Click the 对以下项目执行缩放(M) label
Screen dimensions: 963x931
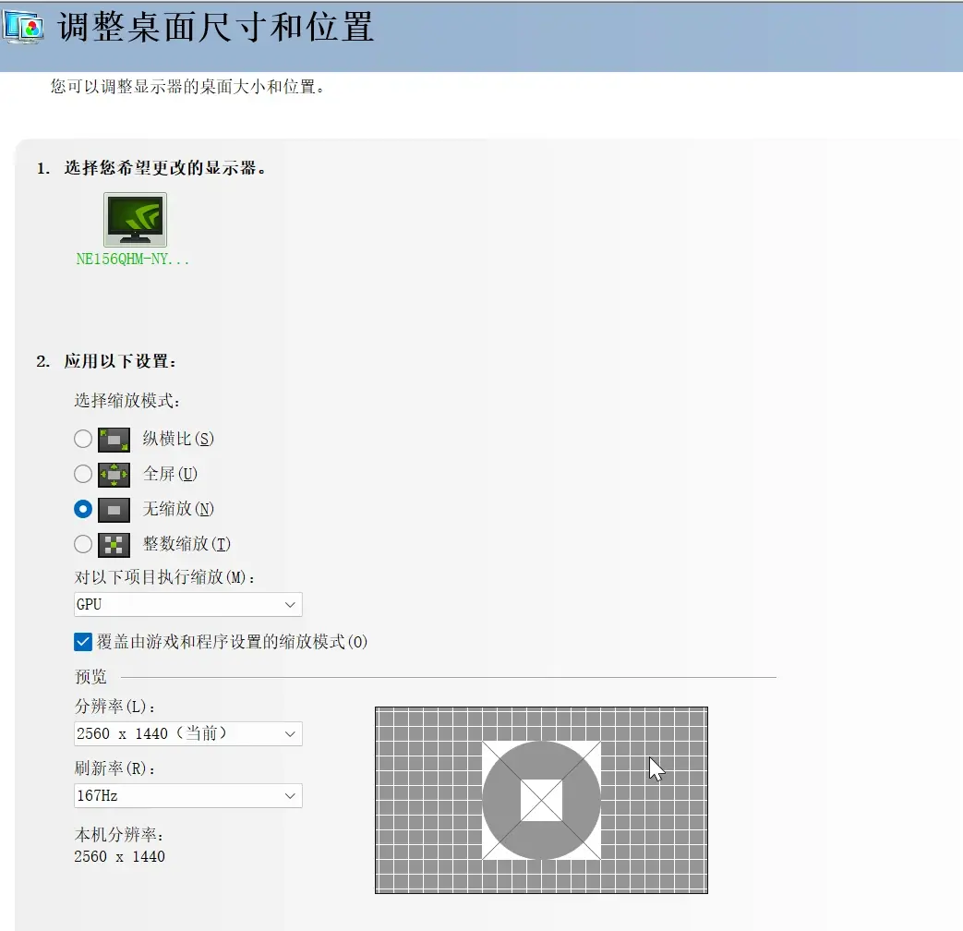pos(164,577)
